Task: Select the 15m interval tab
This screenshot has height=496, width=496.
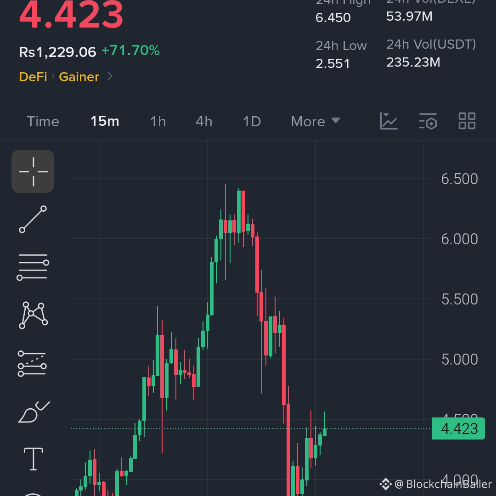Action: (105, 121)
